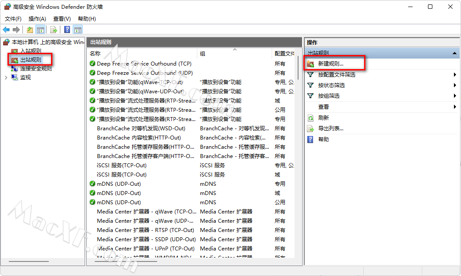The height and width of the screenshot is (276, 461).
Task: Expand the 监视 tree node
Action: click(x=6, y=77)
